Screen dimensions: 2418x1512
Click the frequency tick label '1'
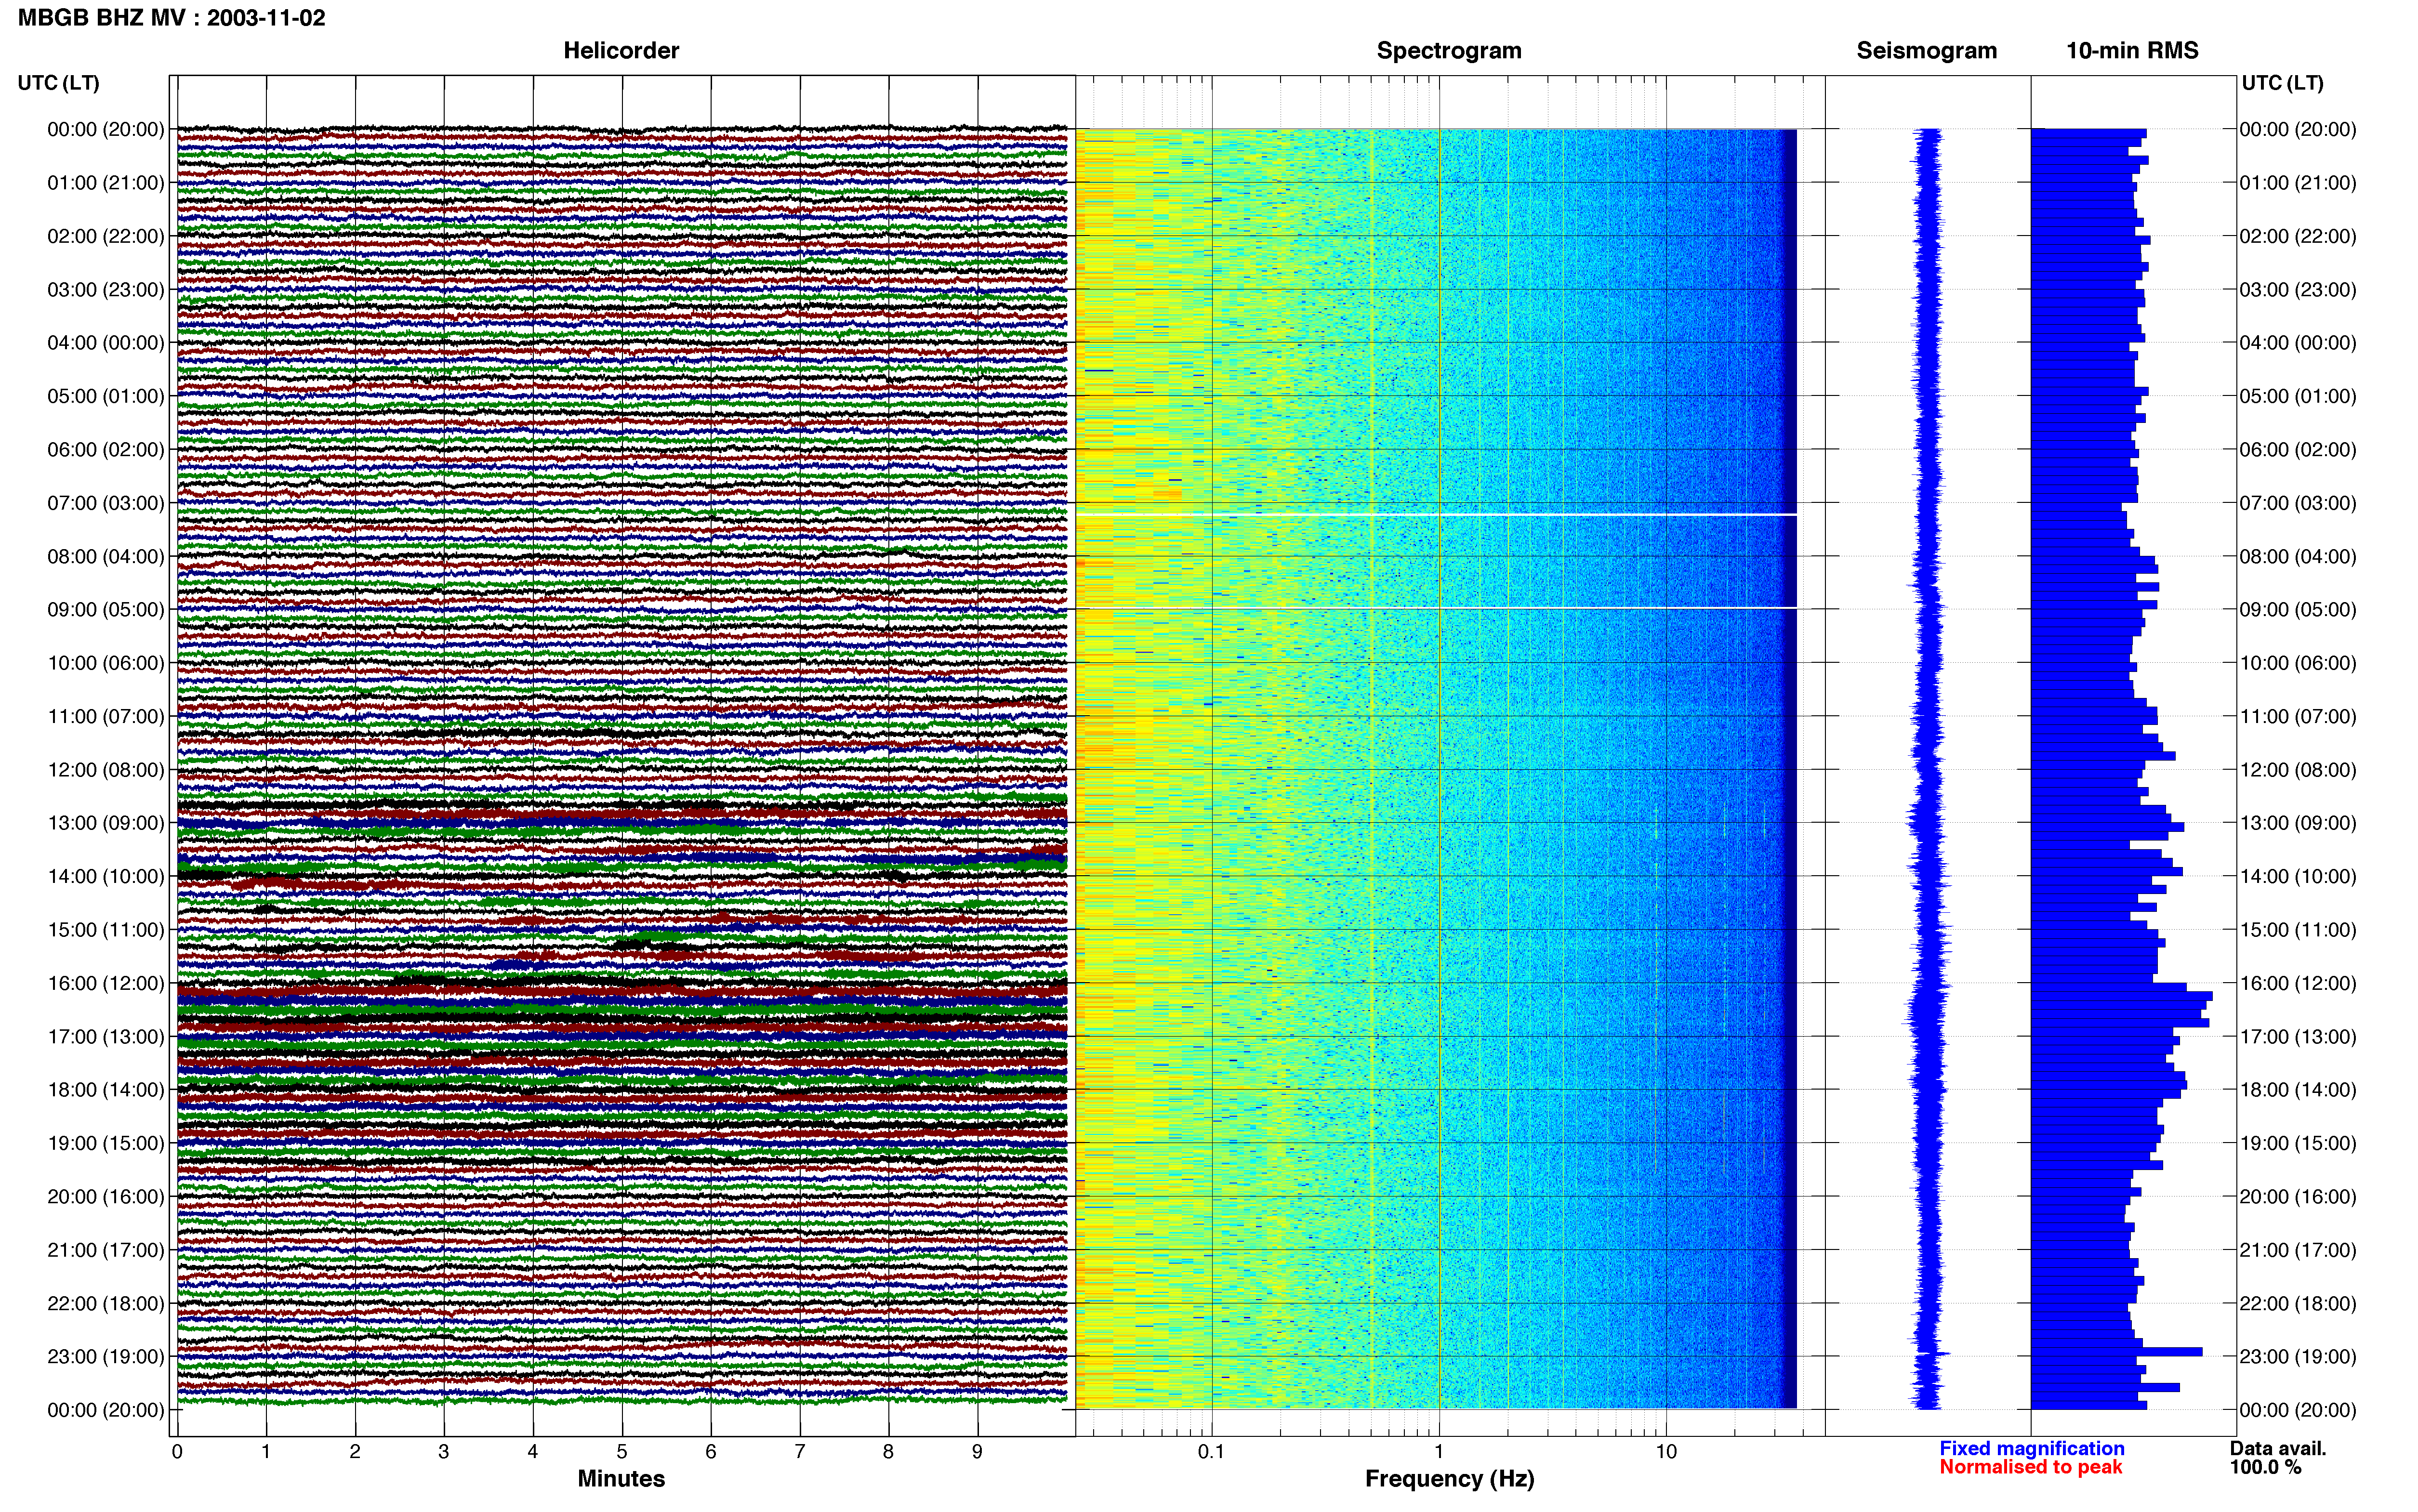coord(1439,1452)
